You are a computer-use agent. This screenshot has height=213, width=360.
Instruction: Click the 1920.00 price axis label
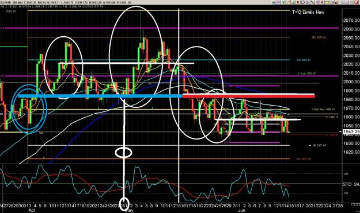click(x=351, y=152)
